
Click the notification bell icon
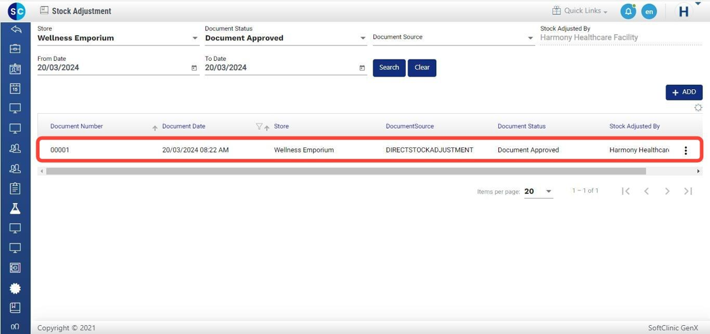pyautogui.click(x=628, y=11)
